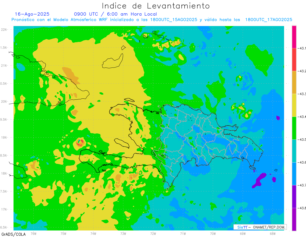Click the '-43.3' legend value
The width and height of the screenshot is (306, 237).
pos(301,94)
